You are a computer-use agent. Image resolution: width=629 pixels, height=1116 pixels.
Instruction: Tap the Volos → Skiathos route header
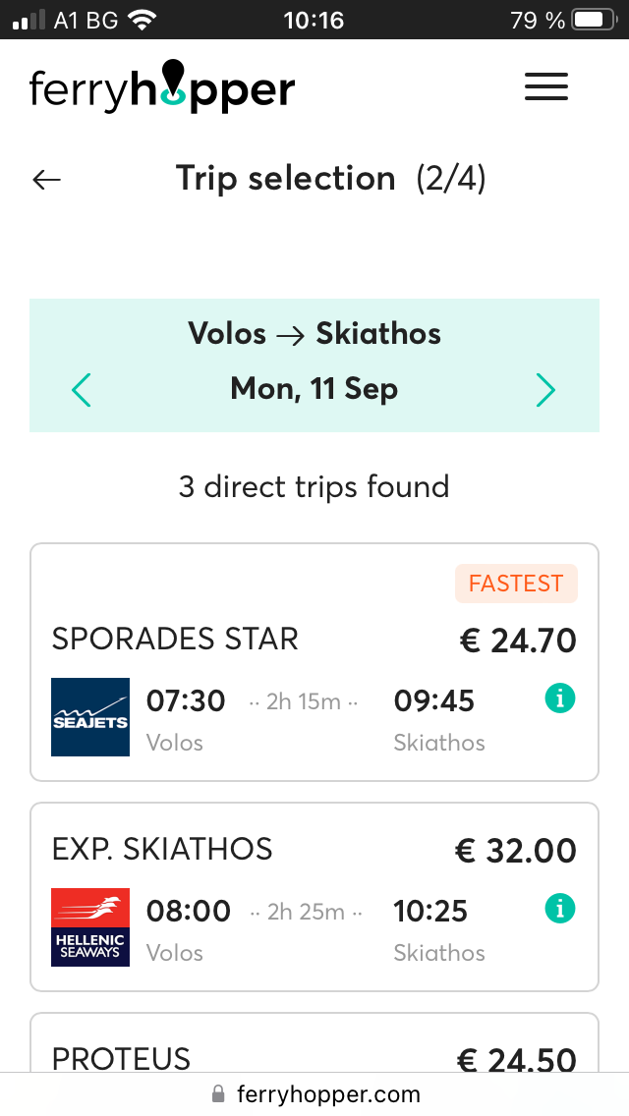(x=314, y=334)
